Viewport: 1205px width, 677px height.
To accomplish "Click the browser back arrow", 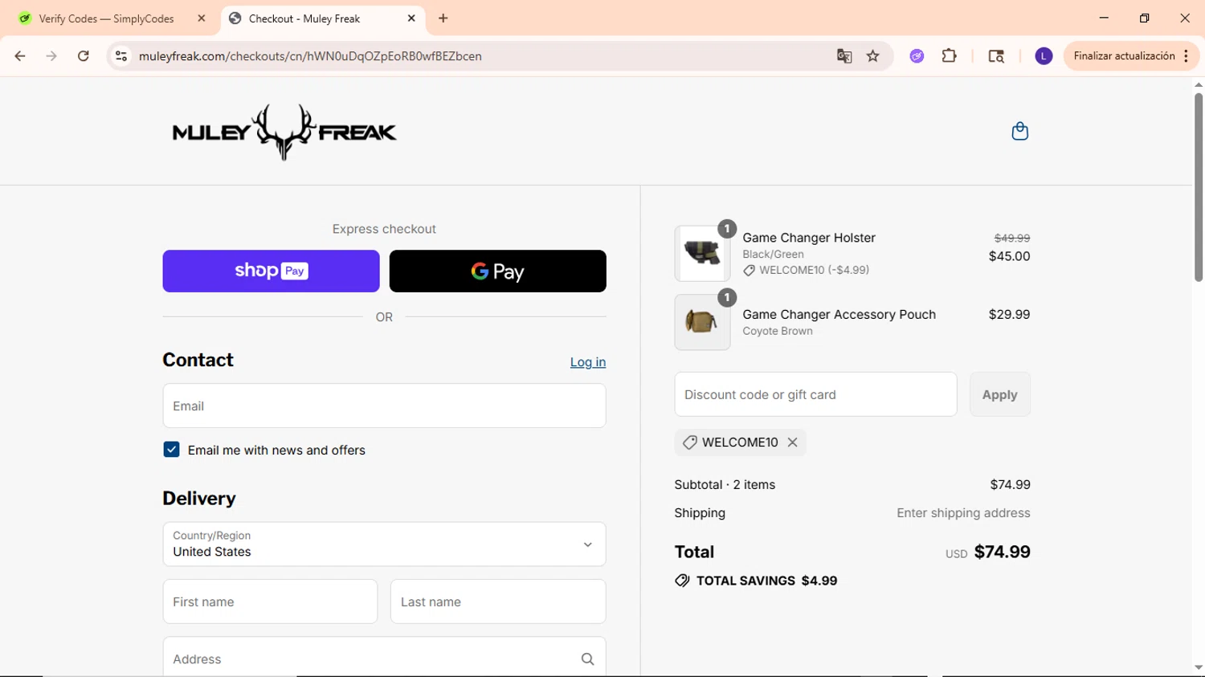I will (20, 56).
